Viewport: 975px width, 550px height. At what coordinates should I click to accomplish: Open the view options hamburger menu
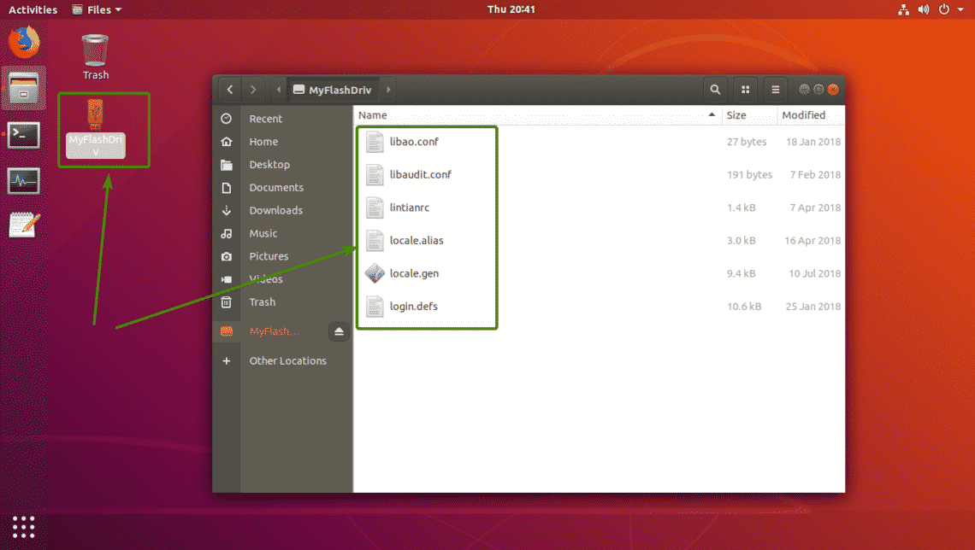pyautogui.click(x=775, y=89)
